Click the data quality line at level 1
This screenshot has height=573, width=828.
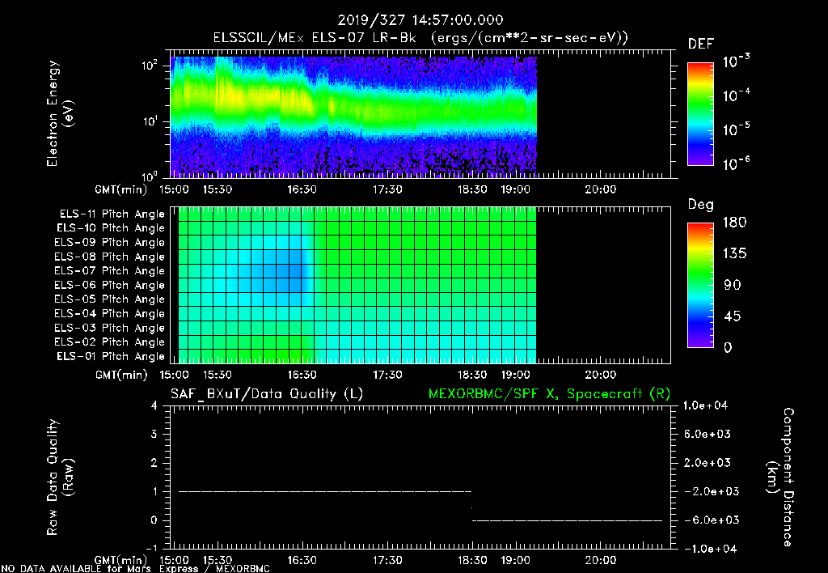click(325, 491)
